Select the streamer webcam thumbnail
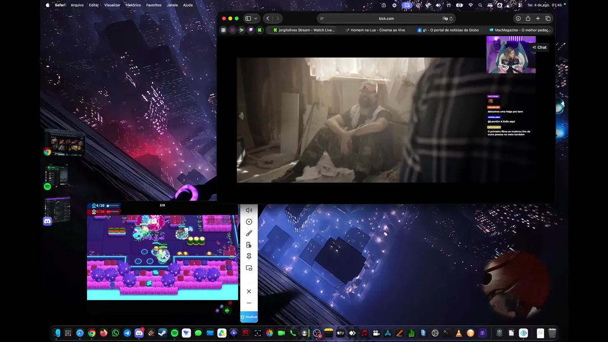The height and width of the screenshot is (342, 608). 511,55
